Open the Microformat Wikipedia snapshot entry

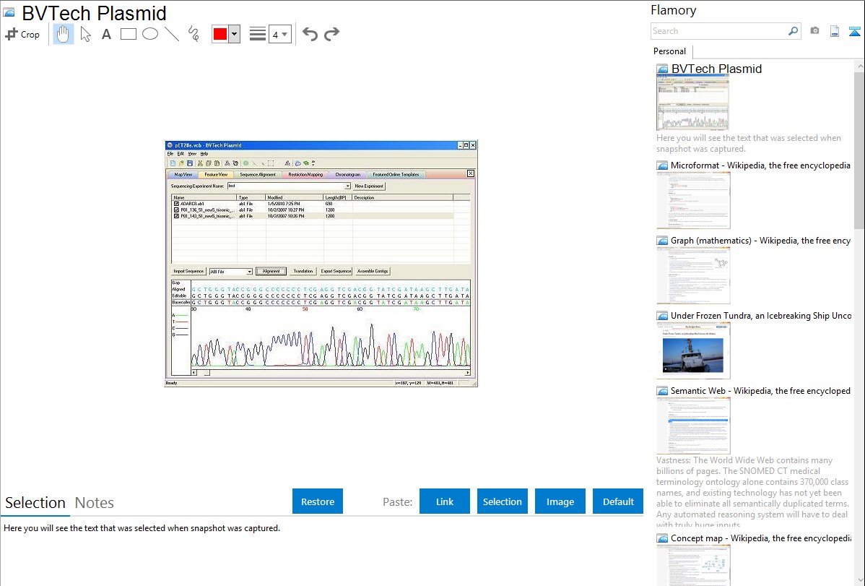click(x=760, y=165)
